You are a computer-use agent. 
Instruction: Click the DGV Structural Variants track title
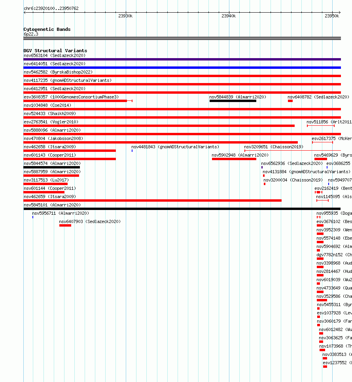[55, 51]
